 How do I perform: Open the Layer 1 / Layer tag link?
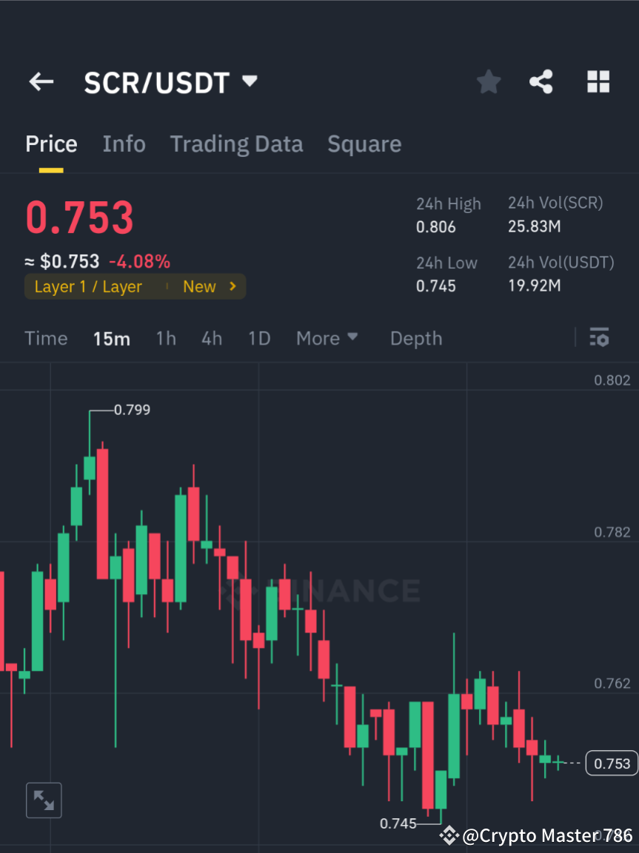(89, 286)
